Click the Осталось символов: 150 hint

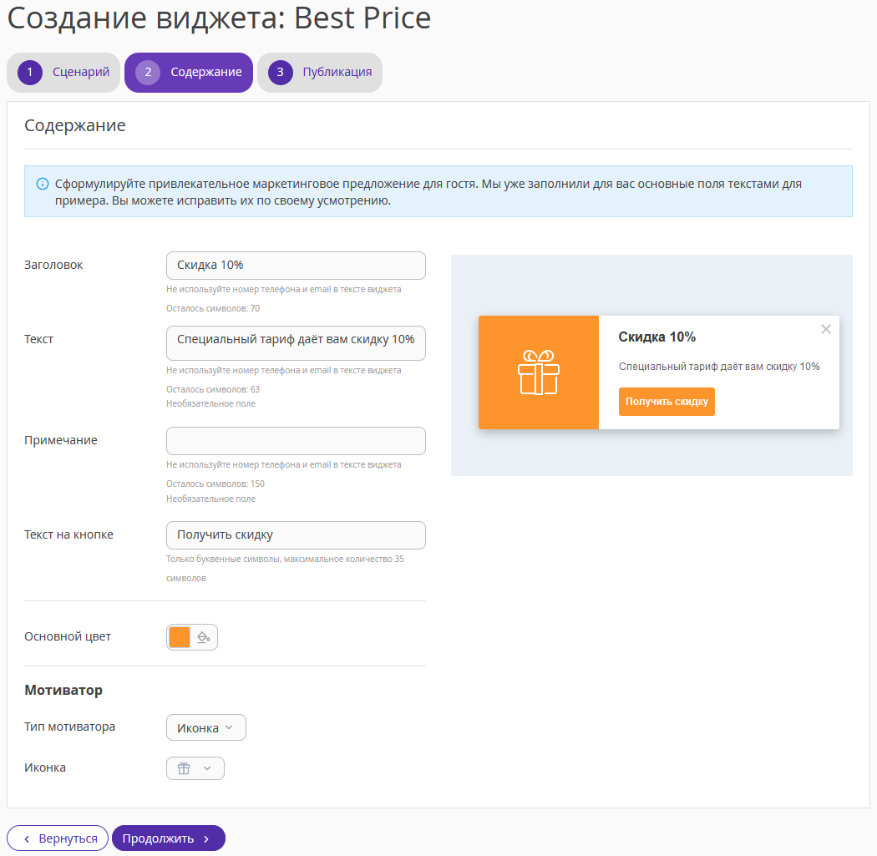tap(215, 484)
